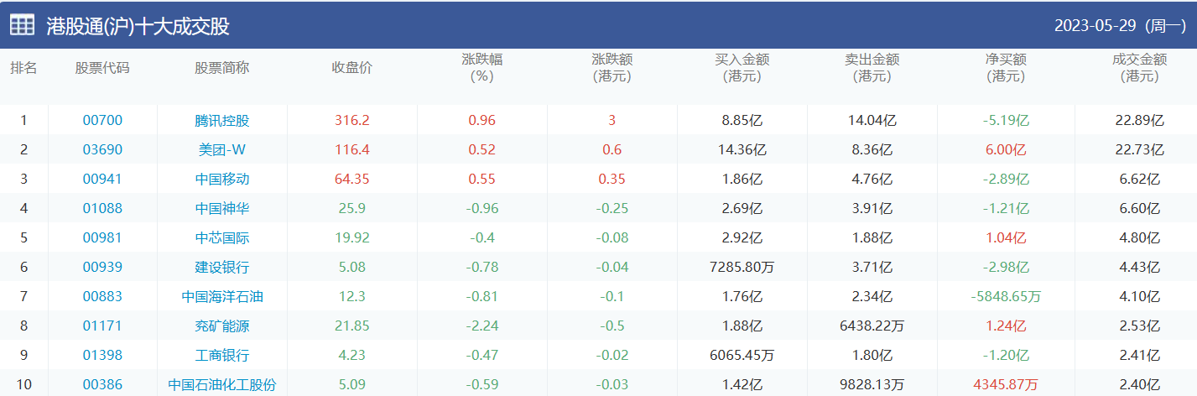Click stock code 01398

102,356
